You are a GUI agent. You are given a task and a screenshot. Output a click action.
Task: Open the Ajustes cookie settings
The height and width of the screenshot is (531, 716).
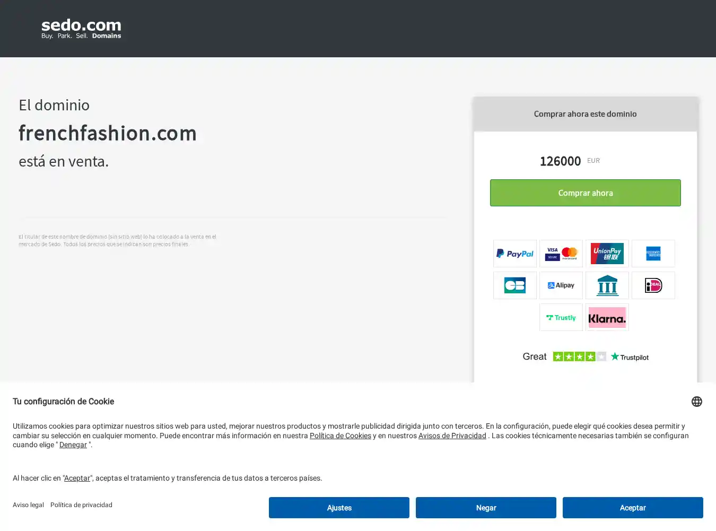tap(339, 508)
